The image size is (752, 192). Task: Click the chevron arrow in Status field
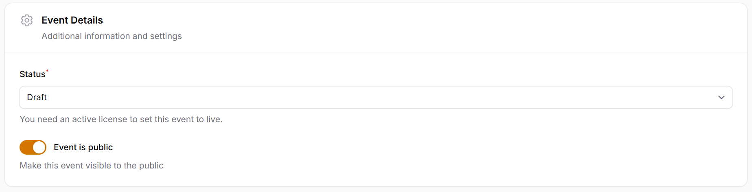[x=721, y=97]
